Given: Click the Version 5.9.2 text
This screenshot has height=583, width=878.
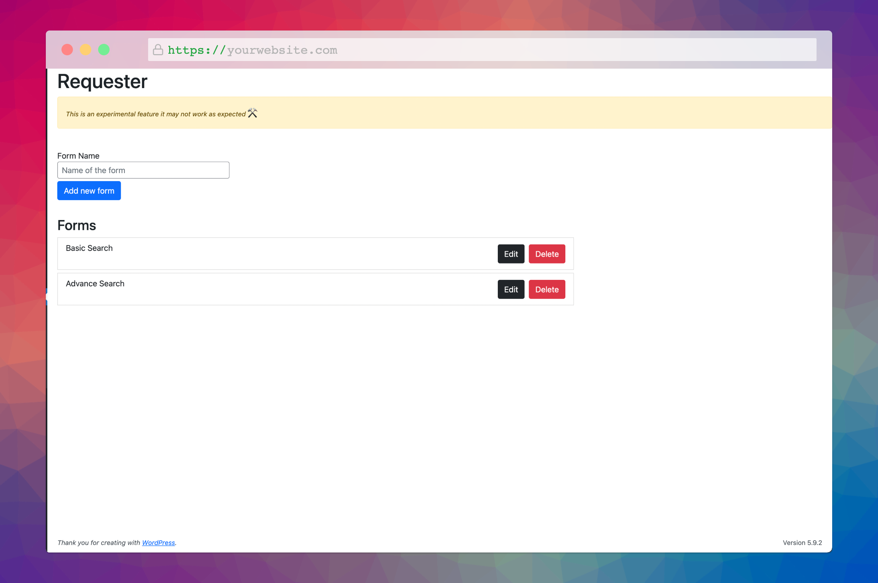Looking at the screenshot, I should pyautogui.click(x=802, y=543).
